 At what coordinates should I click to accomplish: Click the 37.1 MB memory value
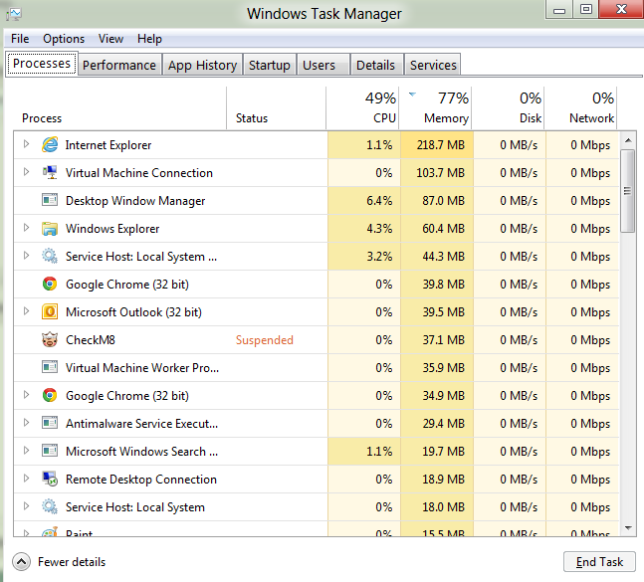(444, 340)
